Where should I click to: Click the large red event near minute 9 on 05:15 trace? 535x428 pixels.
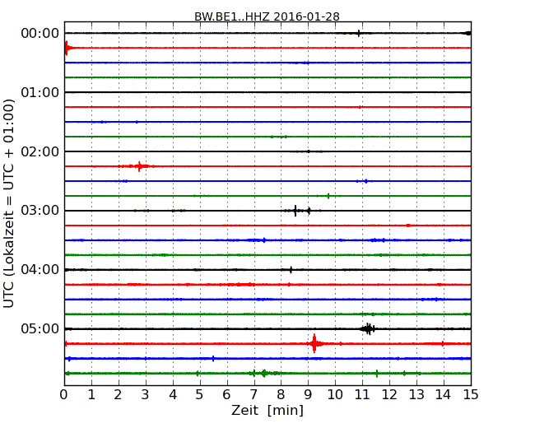coord(314,343)
